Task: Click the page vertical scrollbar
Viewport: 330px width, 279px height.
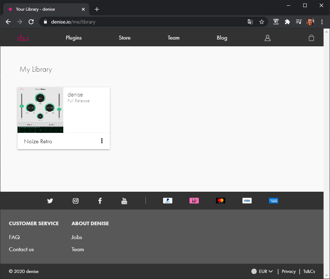Action: [326, 154]
